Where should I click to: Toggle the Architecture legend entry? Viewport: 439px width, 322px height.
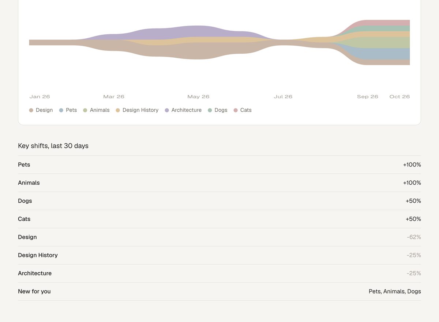(x=183, y=110)
